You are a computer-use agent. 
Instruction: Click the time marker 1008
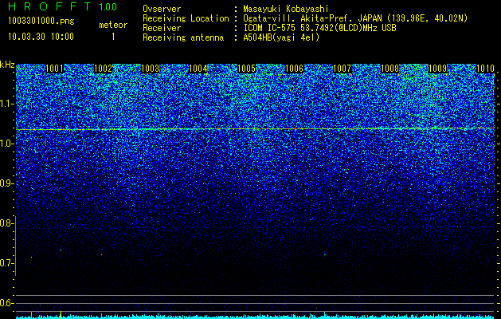(389, 69)
